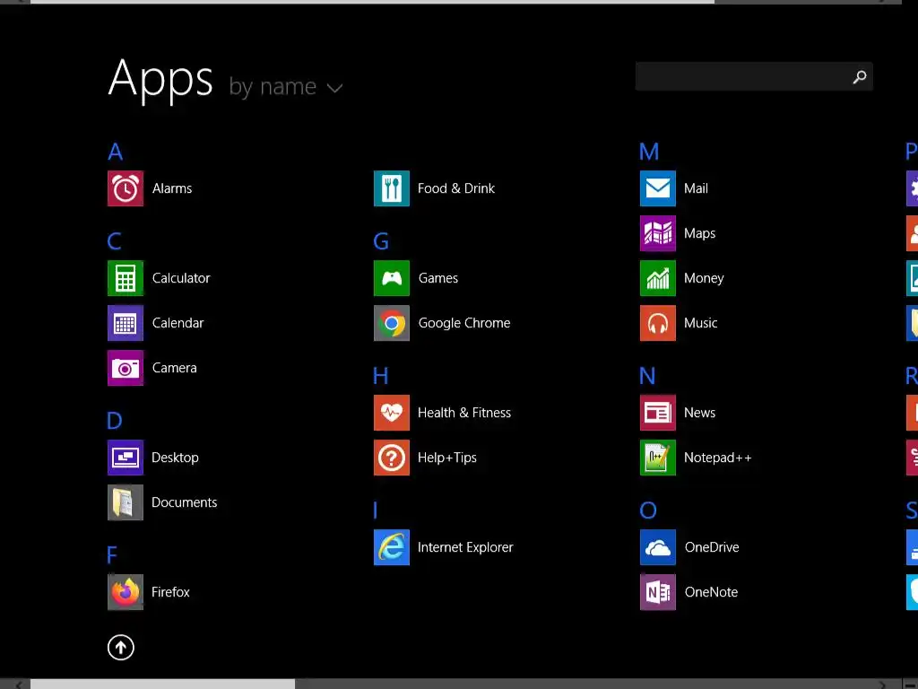Expand the 'by name' sort dropdown
The image size is (918, 689).
coord(286,87)
